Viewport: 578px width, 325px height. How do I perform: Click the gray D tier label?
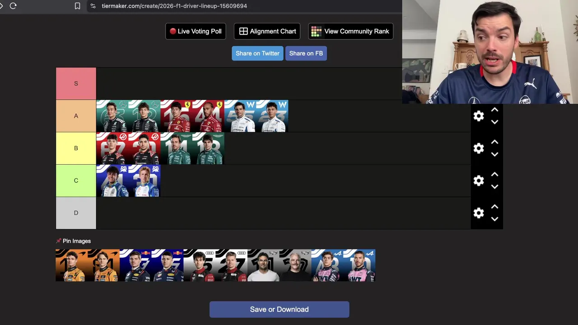click(76, 213)
